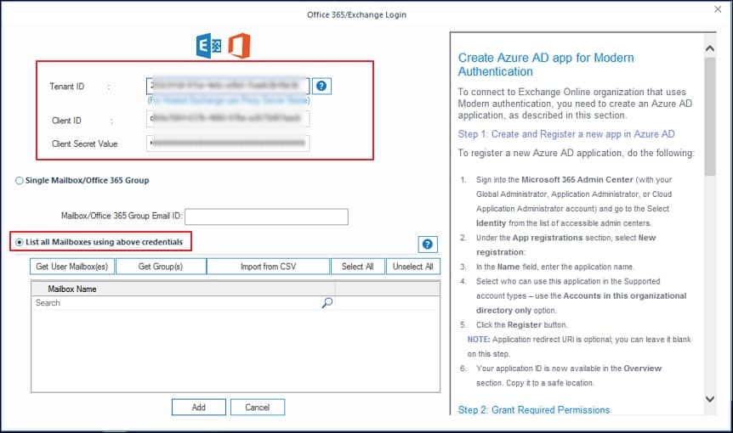Click the Tenant ID input field
Screen dimensions: 733x433
point(228,86)
